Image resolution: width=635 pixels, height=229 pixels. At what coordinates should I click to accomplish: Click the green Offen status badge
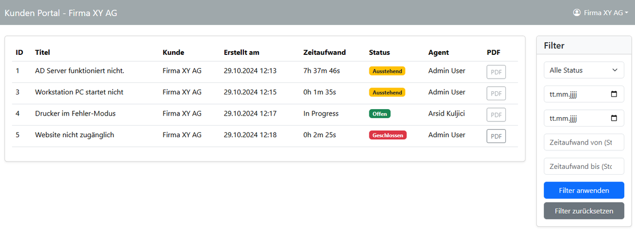pyautogui.click(x=379, y=114)
